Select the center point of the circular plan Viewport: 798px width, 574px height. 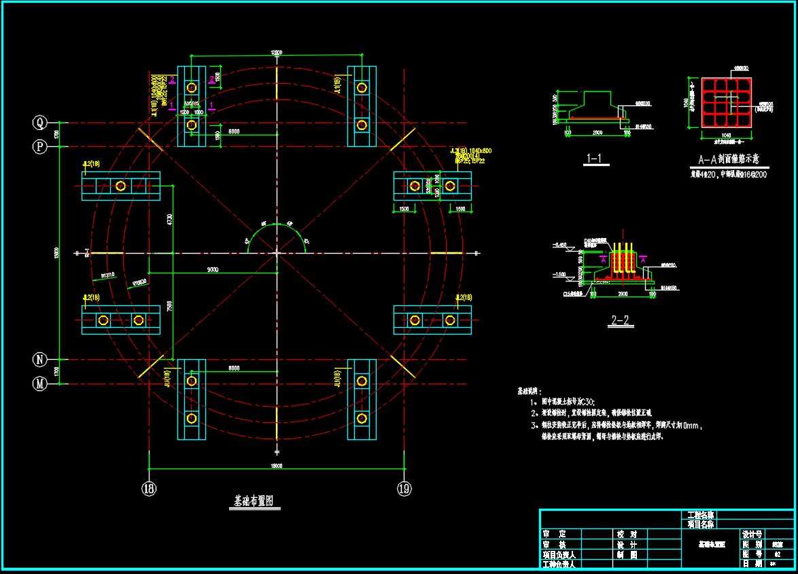click(277, 252)
